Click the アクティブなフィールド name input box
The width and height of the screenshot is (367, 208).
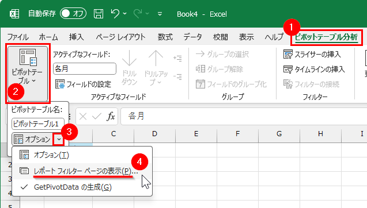pyautogui.click(x=85, y=68)
